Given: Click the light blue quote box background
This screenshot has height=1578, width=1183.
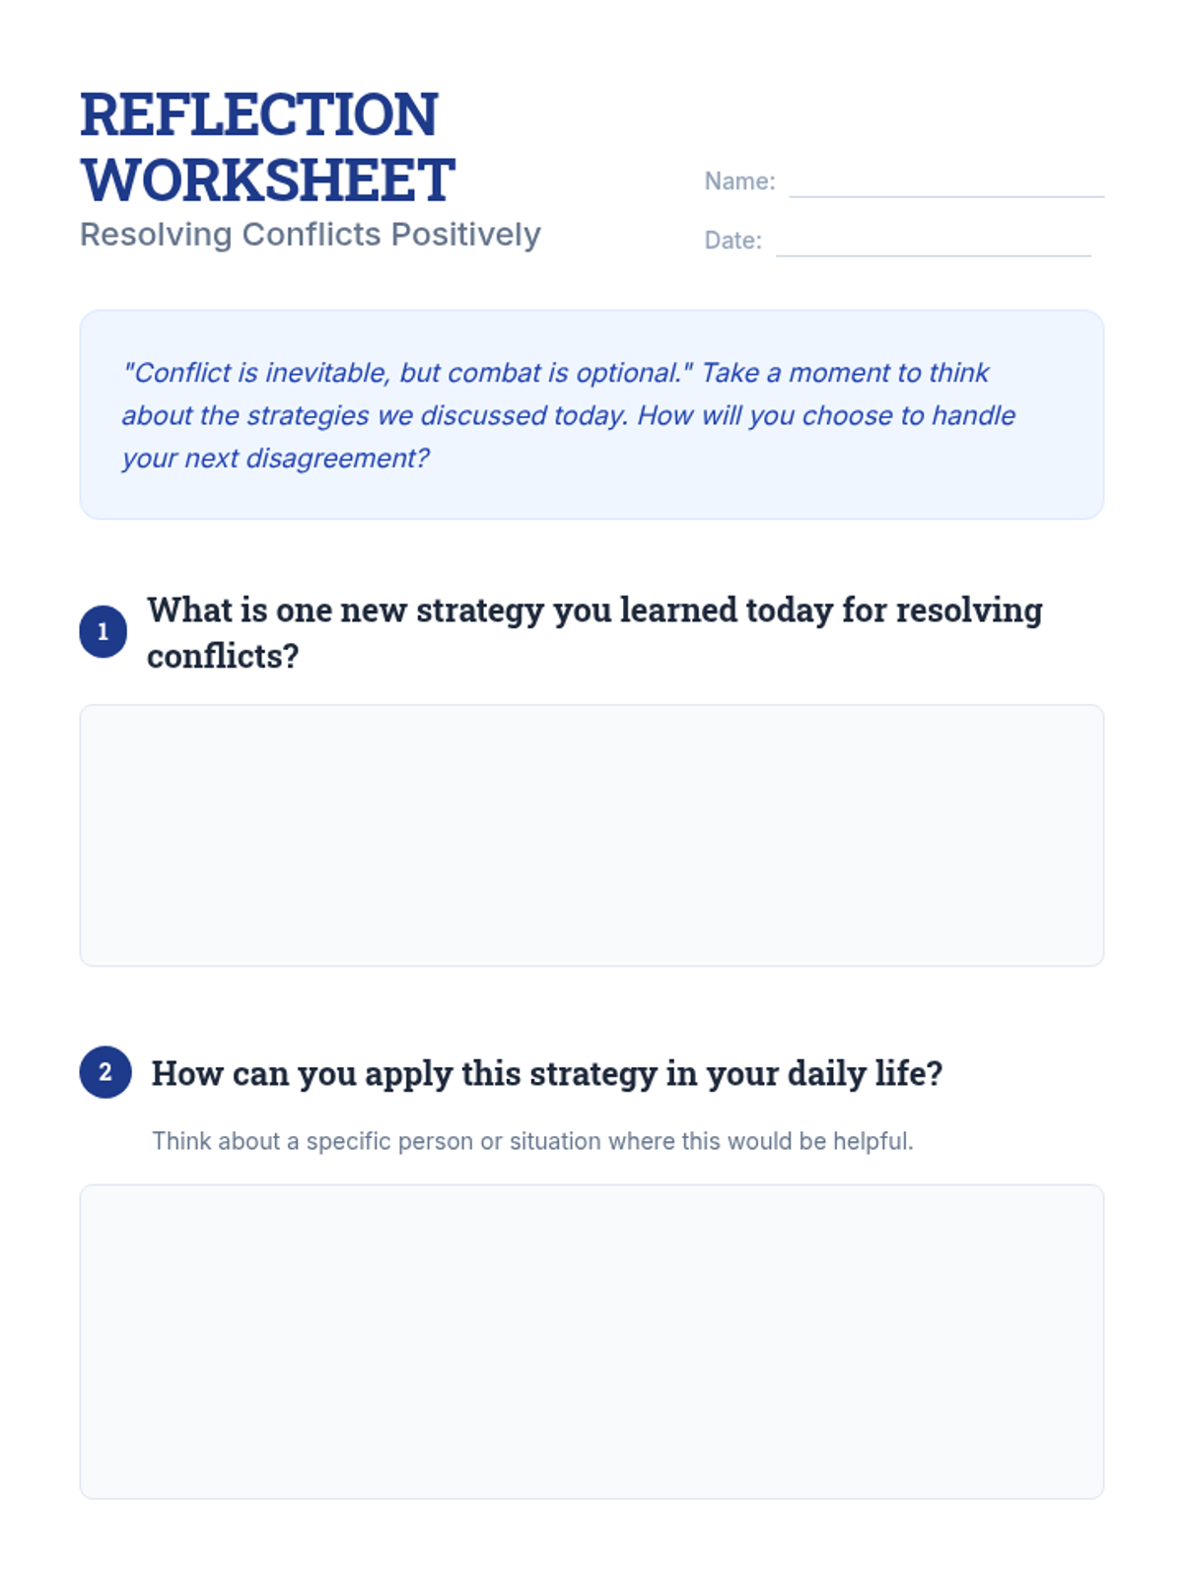Looking at the screenshot, I should [x=591, y=415].
